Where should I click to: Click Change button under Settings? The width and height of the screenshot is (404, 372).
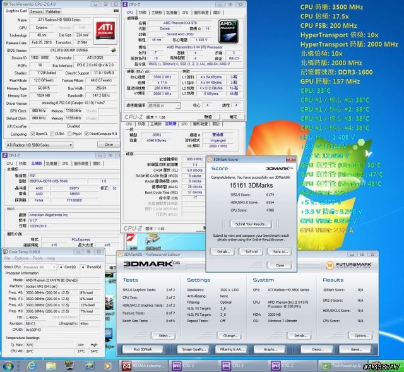coord(229,335)
